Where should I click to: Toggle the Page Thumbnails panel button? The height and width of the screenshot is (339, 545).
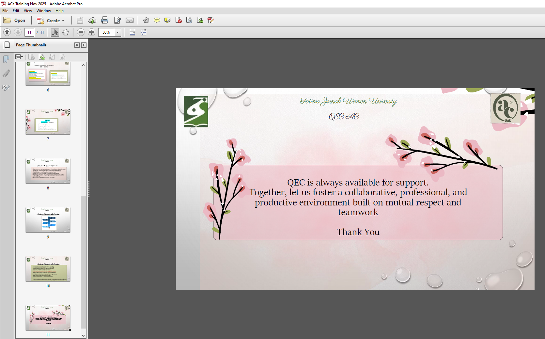(x=7, y=45)
